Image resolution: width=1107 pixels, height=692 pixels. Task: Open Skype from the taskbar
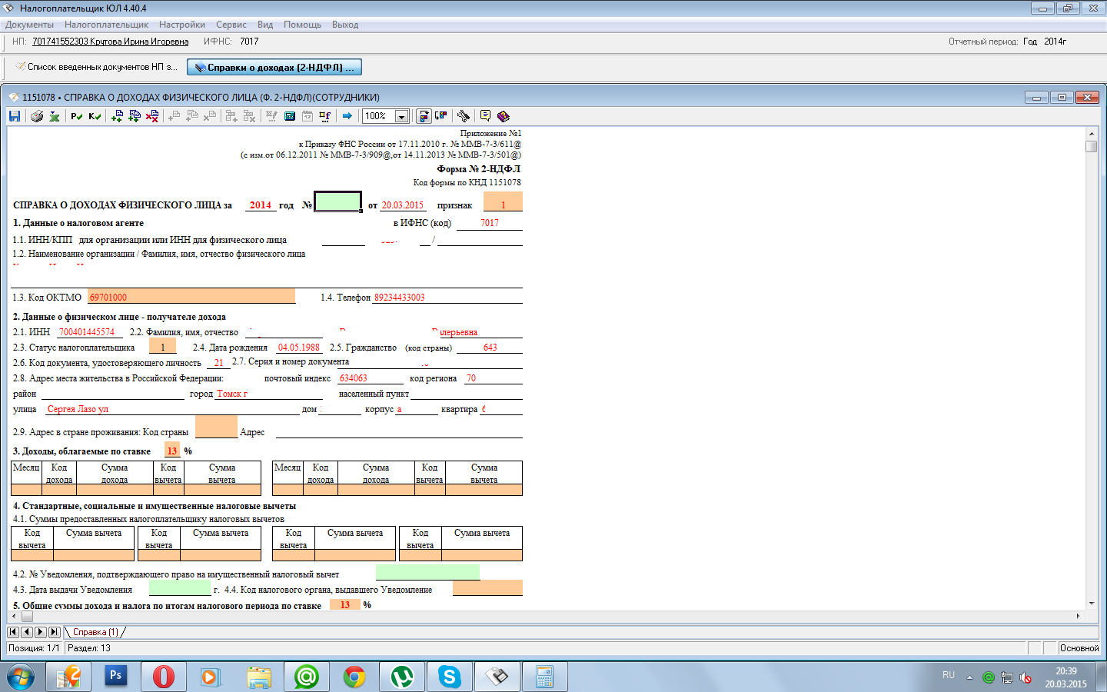click(x=449, y=677)
